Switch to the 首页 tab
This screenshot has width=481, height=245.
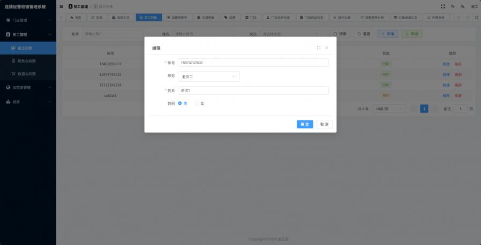pos(76,18)
